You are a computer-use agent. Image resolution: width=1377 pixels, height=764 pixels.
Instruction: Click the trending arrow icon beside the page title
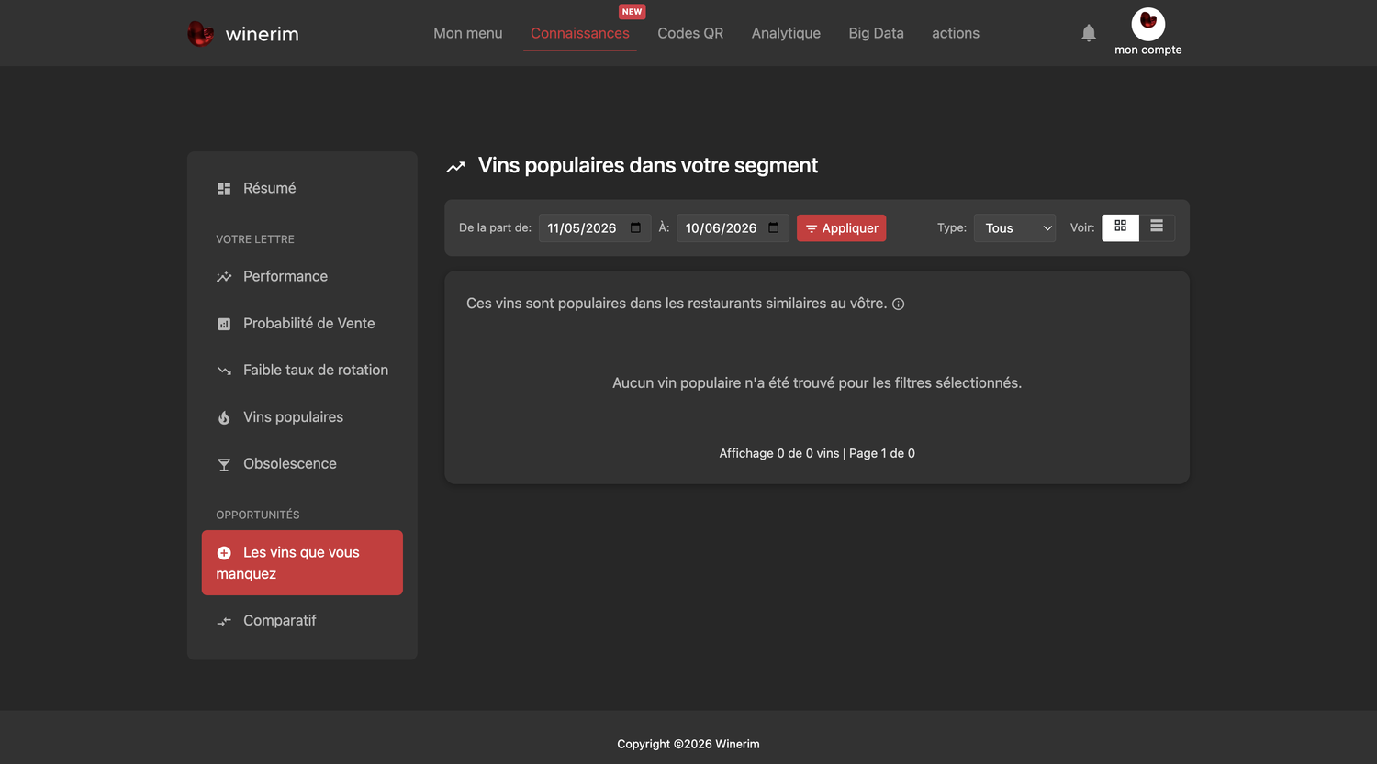point(455,167)
